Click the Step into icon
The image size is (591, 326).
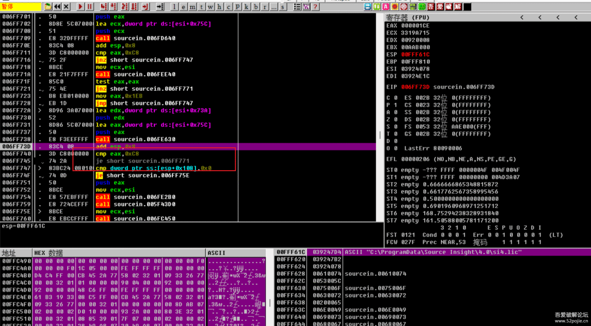[103, 7]
